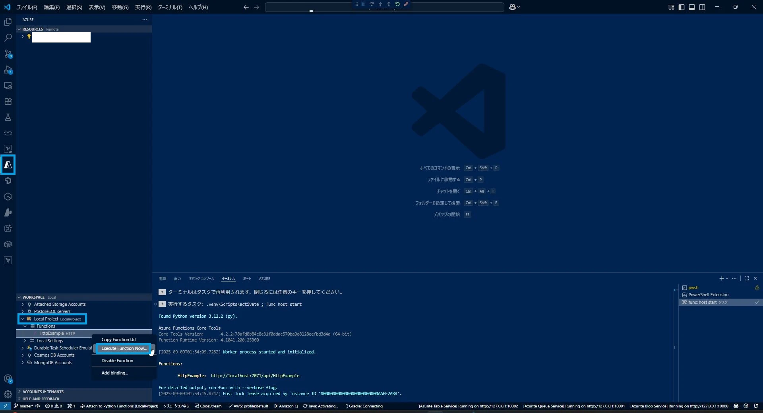Screen dimensions: 763x413
Task: Open the Manage gear icon
Action: 8,394
